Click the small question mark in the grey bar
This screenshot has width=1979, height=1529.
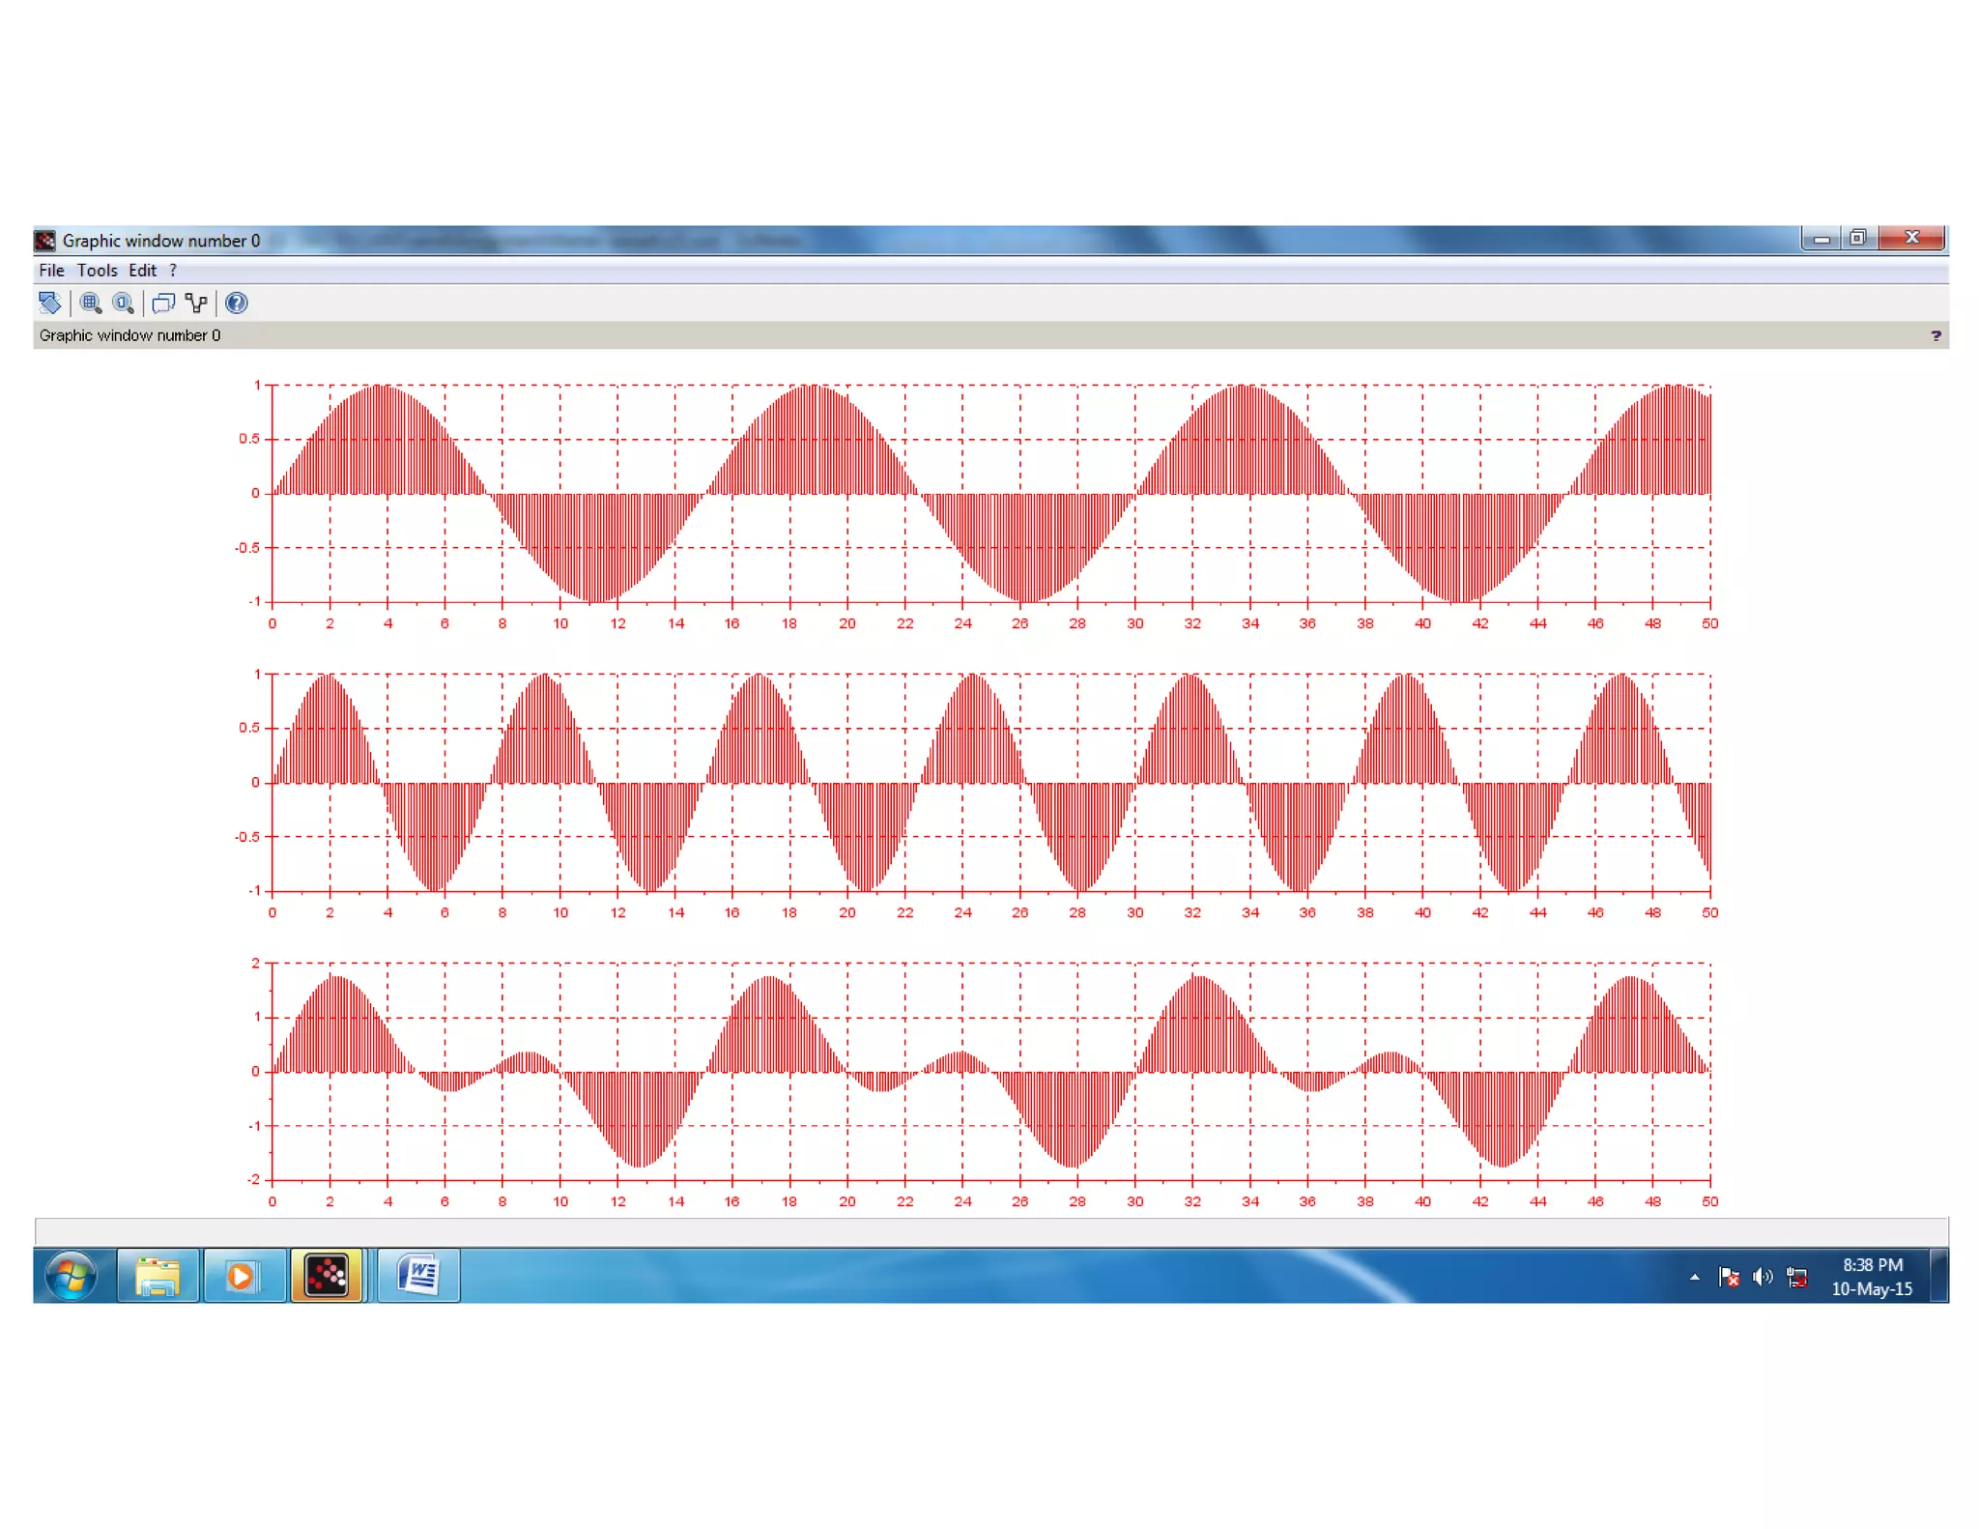(x=1936, y=335)
